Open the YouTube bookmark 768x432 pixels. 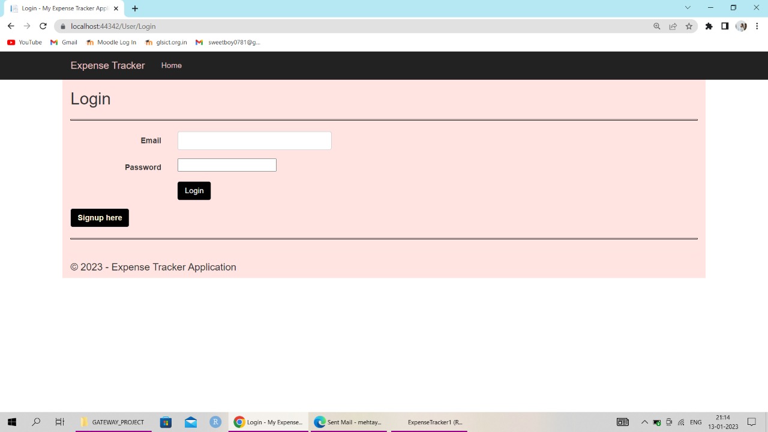point(24,42)
